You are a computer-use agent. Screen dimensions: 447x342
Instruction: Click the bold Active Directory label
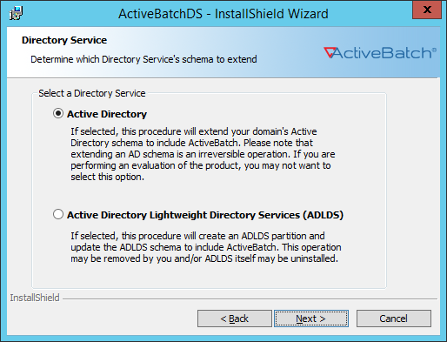point(107,114)
